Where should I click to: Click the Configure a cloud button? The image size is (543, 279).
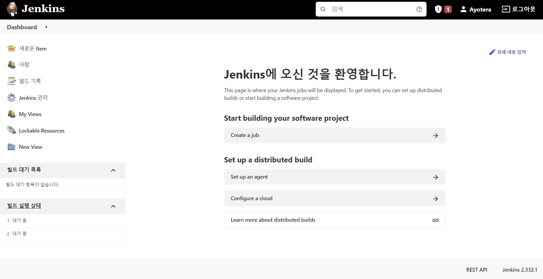(x=335, y=198)
